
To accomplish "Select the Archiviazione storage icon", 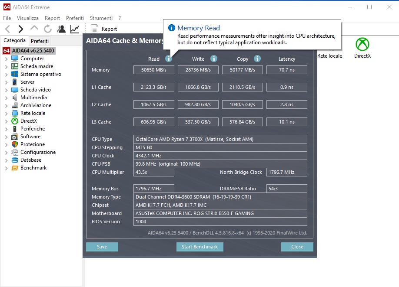I will point(15,105).
